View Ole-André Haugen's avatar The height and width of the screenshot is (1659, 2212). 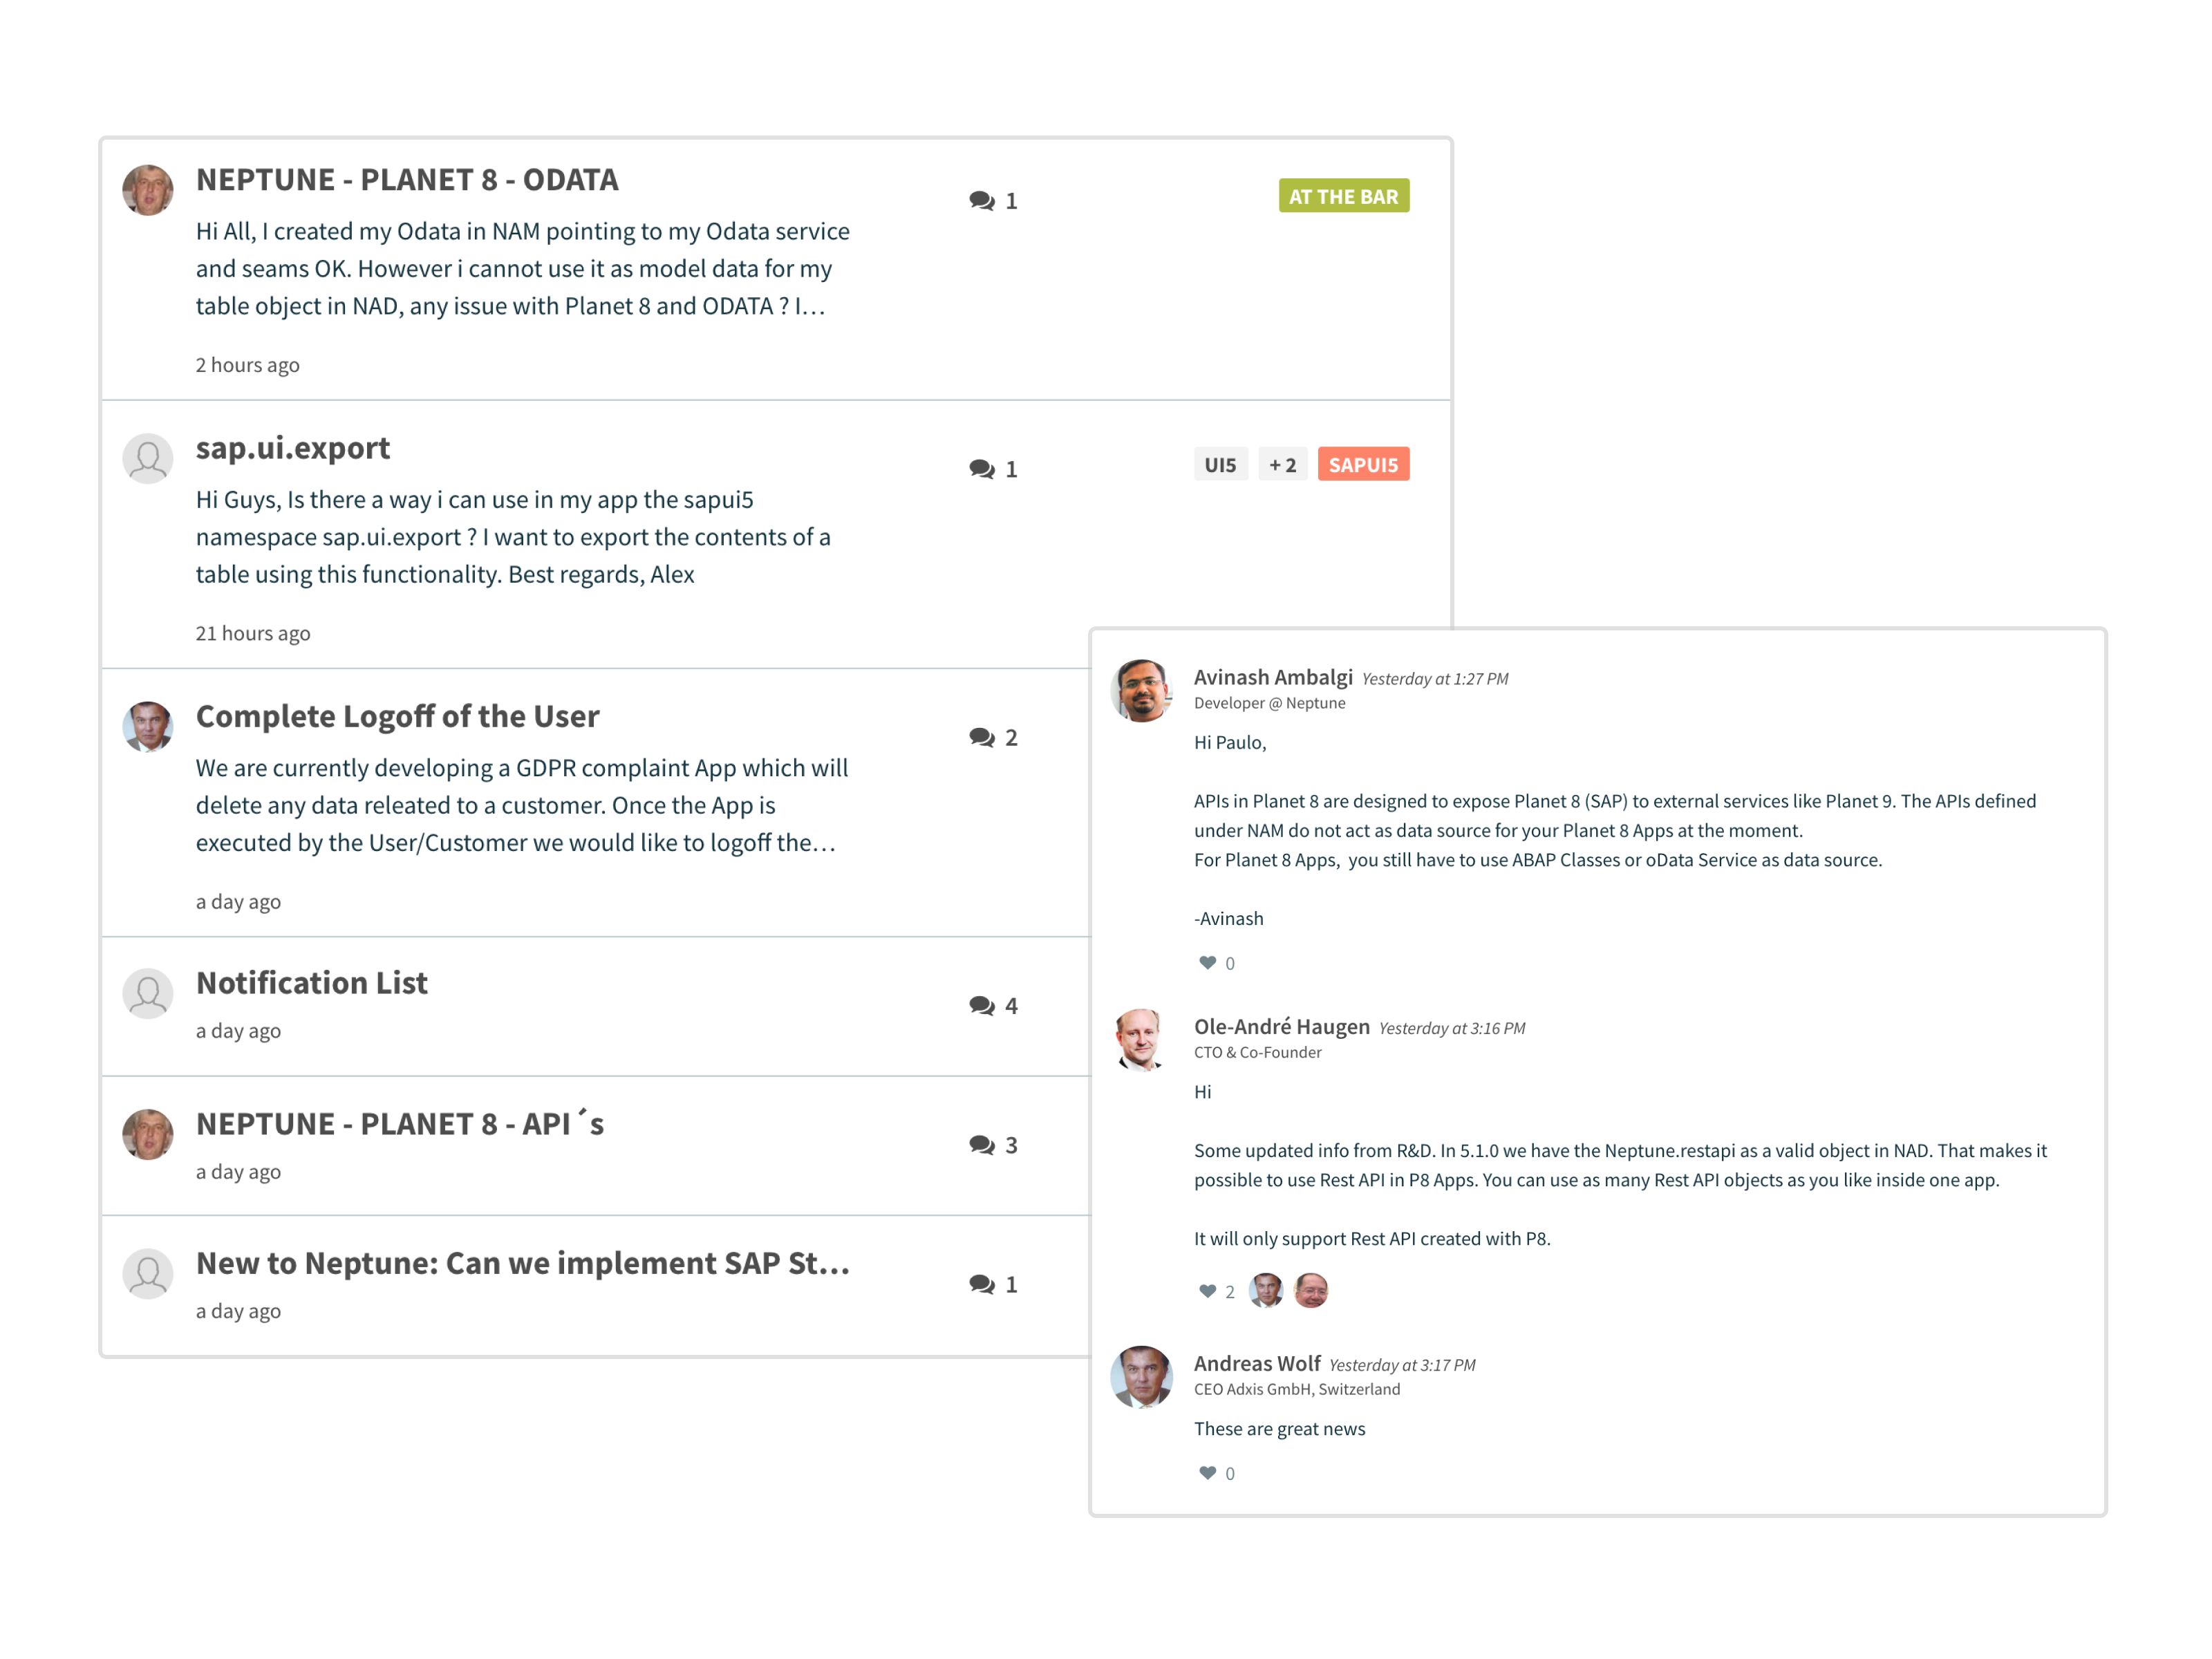(x=1141, y=1039)
